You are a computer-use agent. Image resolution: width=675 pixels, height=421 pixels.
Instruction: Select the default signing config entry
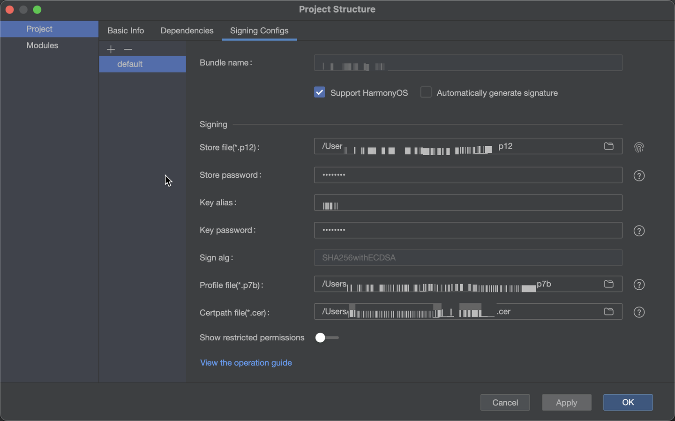130,64
